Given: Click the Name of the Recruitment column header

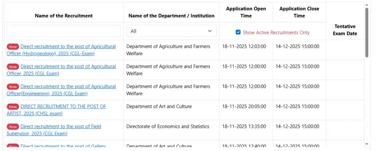Looking at the screenshot, I should click(x=64, y=16).
